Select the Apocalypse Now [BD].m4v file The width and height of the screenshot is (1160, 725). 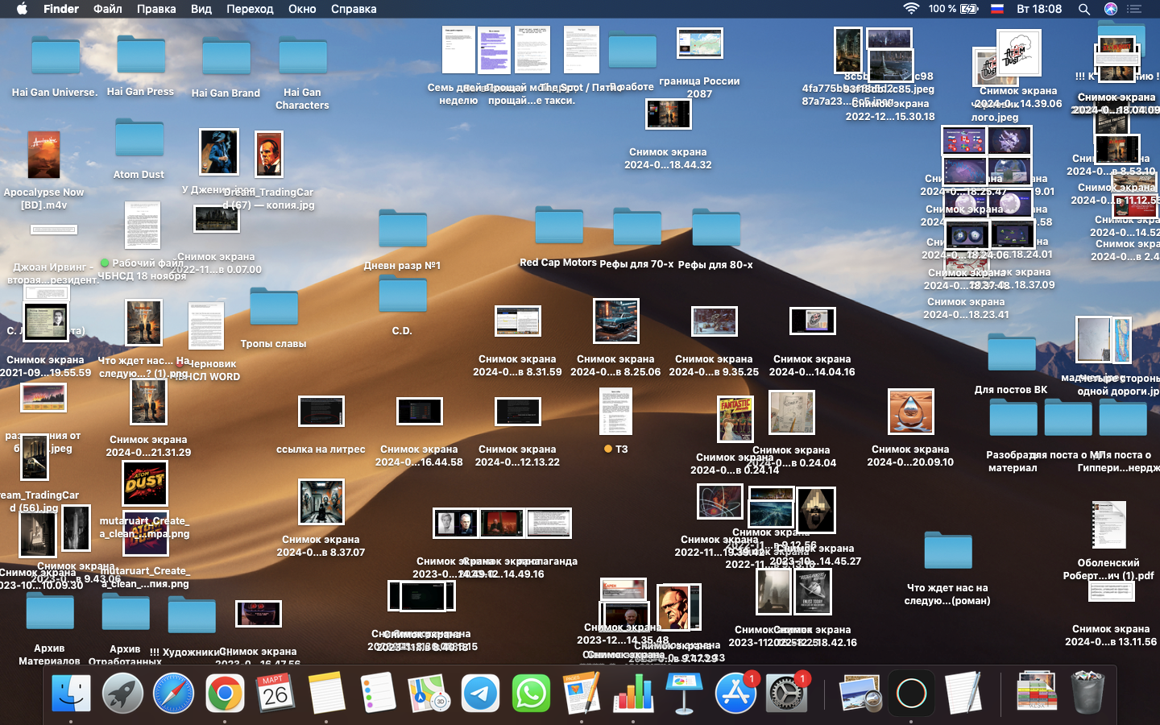point(43,155)
